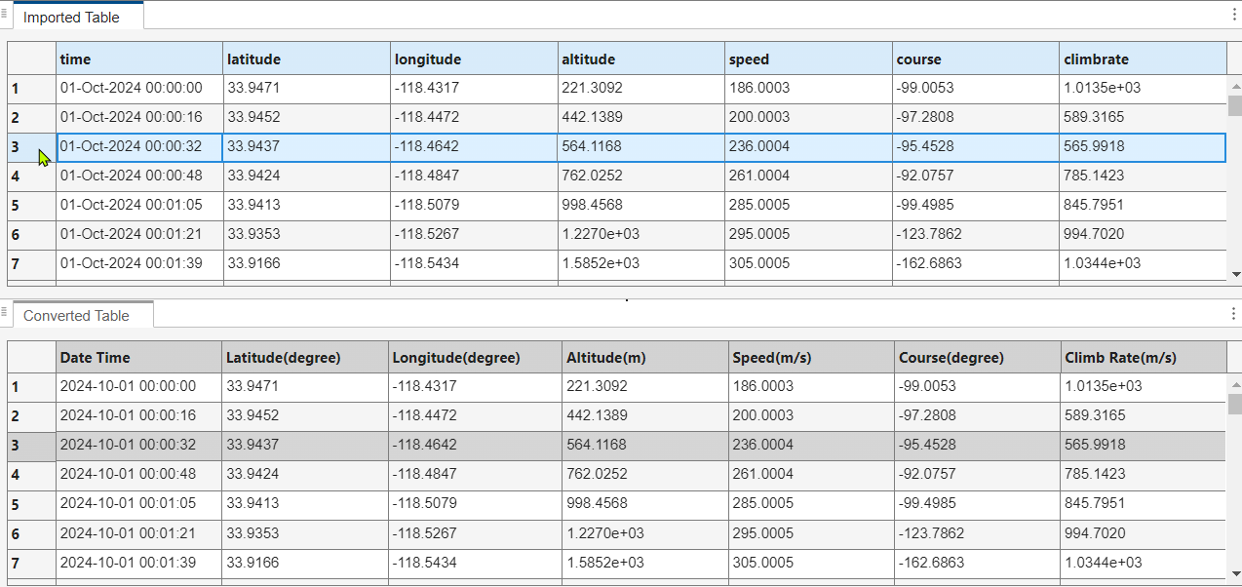Open Converted Table panel options menu

pos(1233,314)
